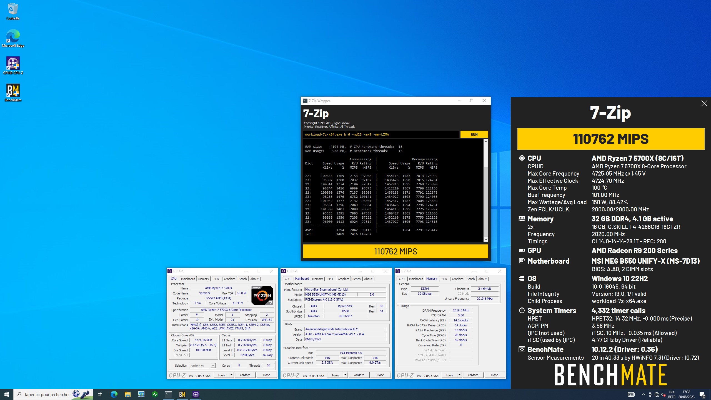The width and height of the screenshot is (711, 400).
Task: Click the DRAM Frequency 2019.6 MHz value
Action: coord(461,311)
